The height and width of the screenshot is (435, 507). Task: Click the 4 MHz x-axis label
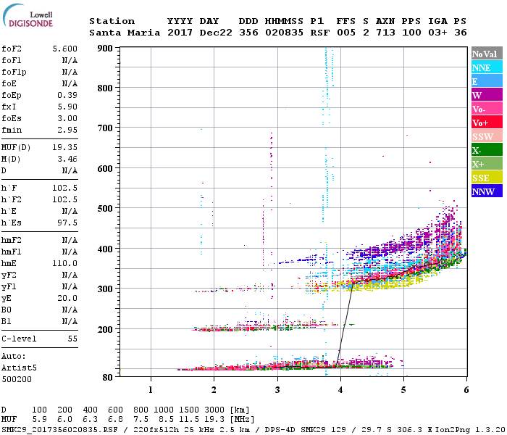[340, 390]
